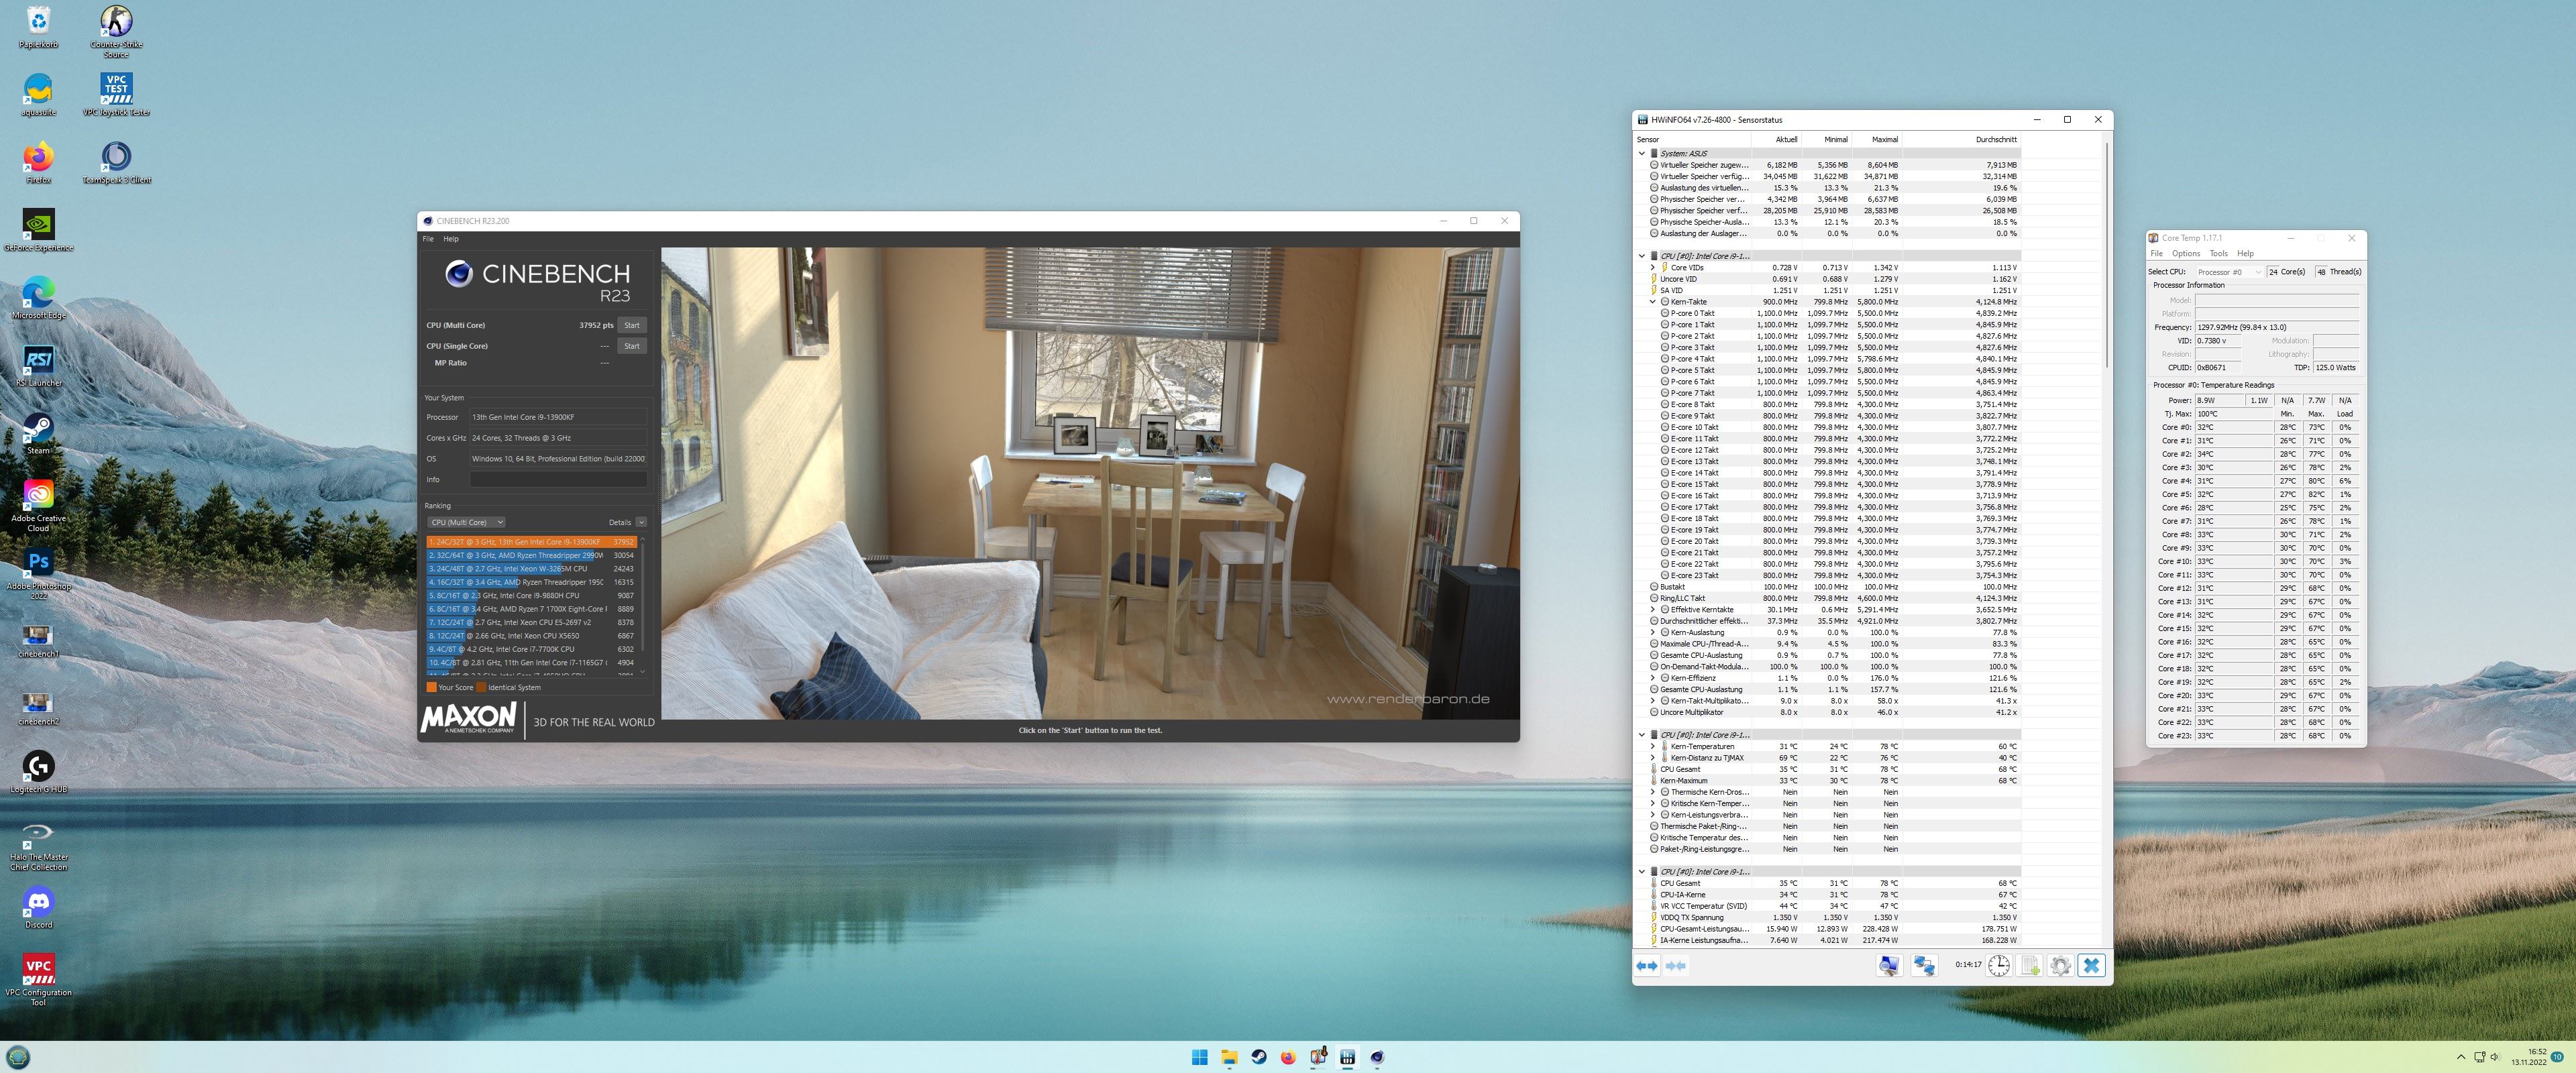Switch to Cinebench taskbar icon
Viewport: 2576px width, 1073px height.
(x=1377, y=1057)
